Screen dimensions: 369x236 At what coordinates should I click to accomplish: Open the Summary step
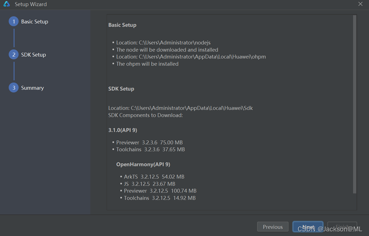click(x=32, y=88)
